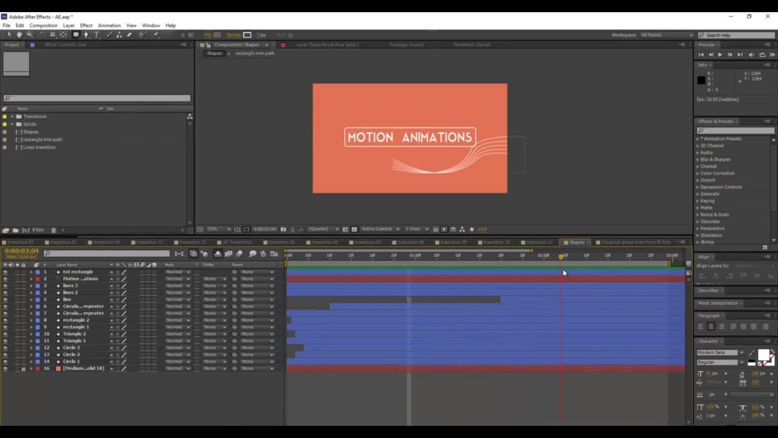Open the Animation menu
This screenshot has width=778, height=438.
tap(109, 26)
